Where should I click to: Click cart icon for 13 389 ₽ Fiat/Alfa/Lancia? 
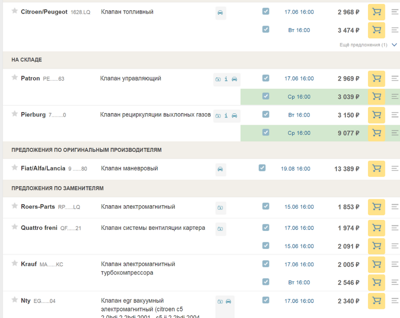pyautogui.click(x=376, y=169)
